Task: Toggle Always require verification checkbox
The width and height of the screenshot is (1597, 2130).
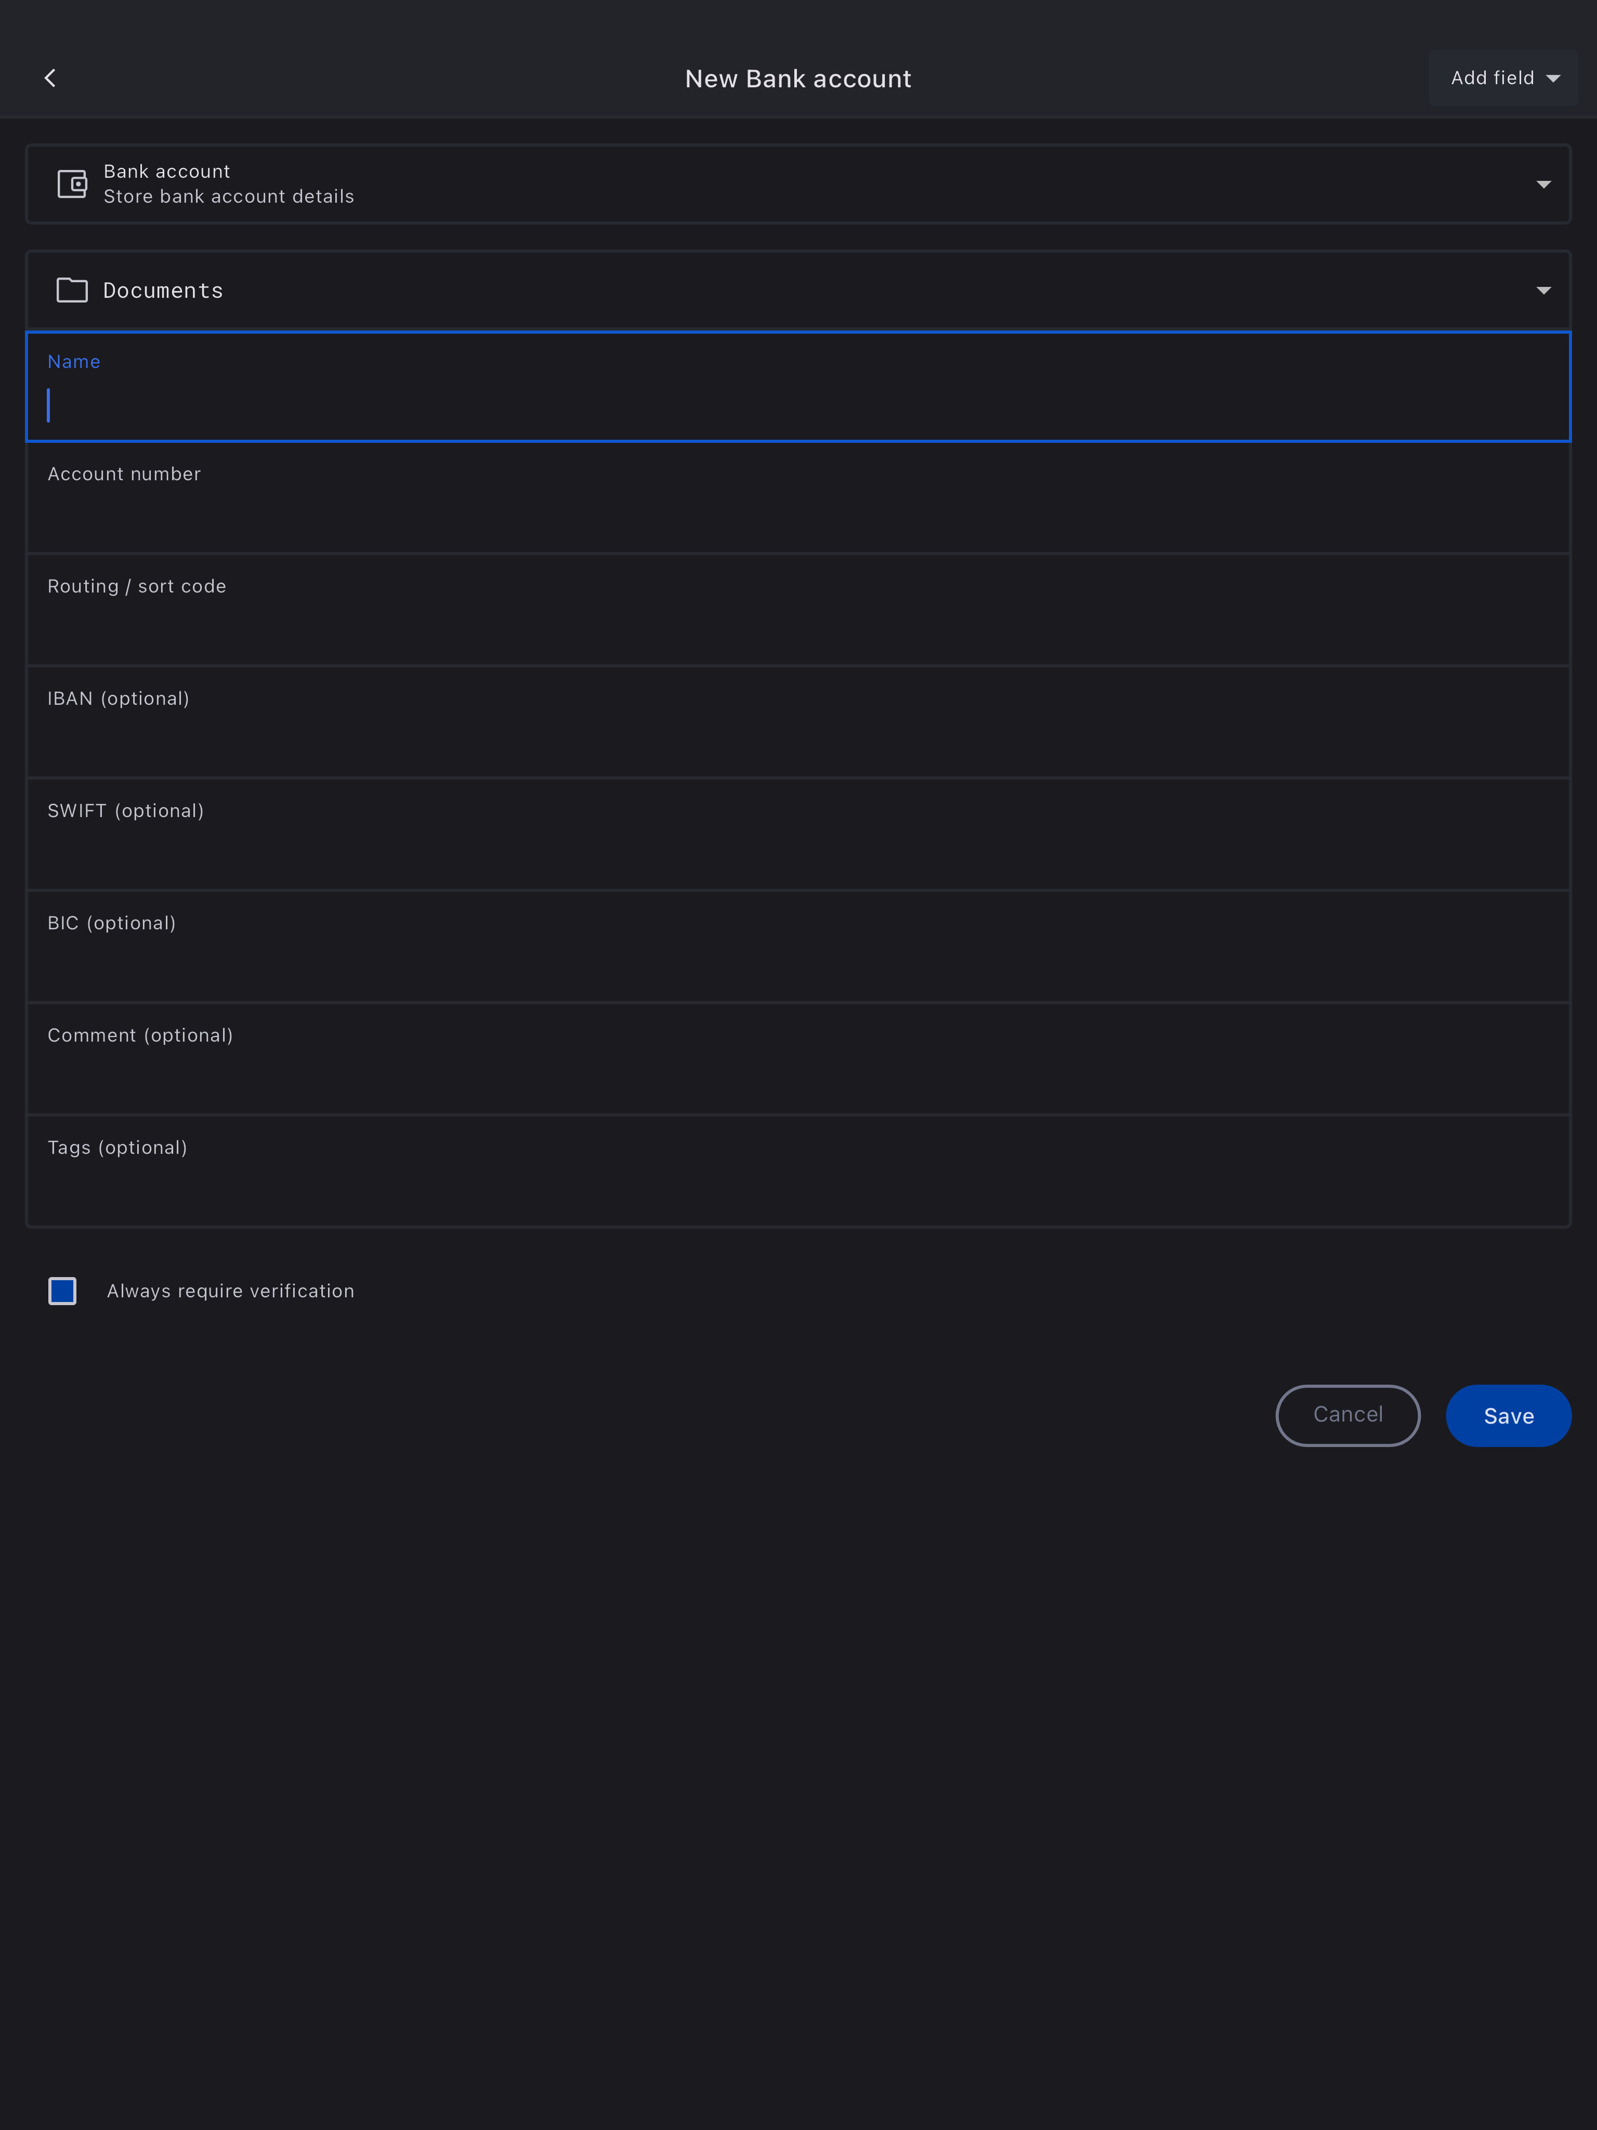Action: pos(62,1291)
